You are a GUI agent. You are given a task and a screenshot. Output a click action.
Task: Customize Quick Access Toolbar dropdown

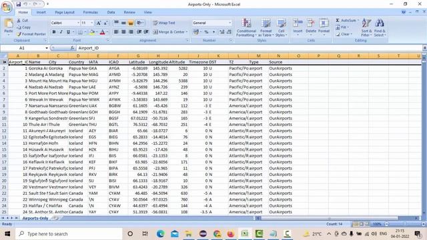point(47,4)
